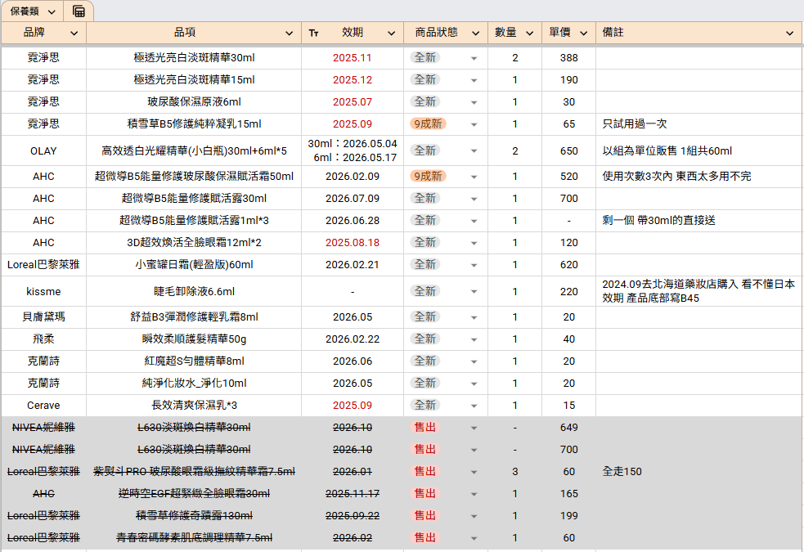
Task: Select the Loreal巴黎萊雅 小蜜罐日霜 brand cell
Action: (x=43, y=264)
